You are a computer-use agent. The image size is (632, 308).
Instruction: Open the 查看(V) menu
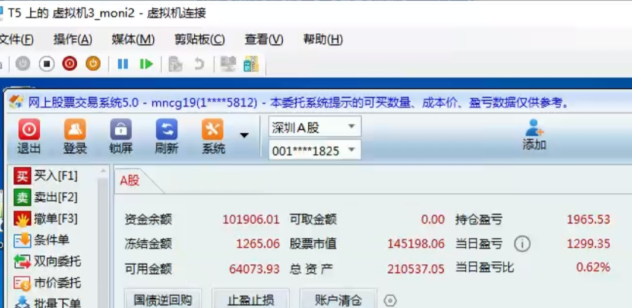pyautogui.click(x=264, y=40)
